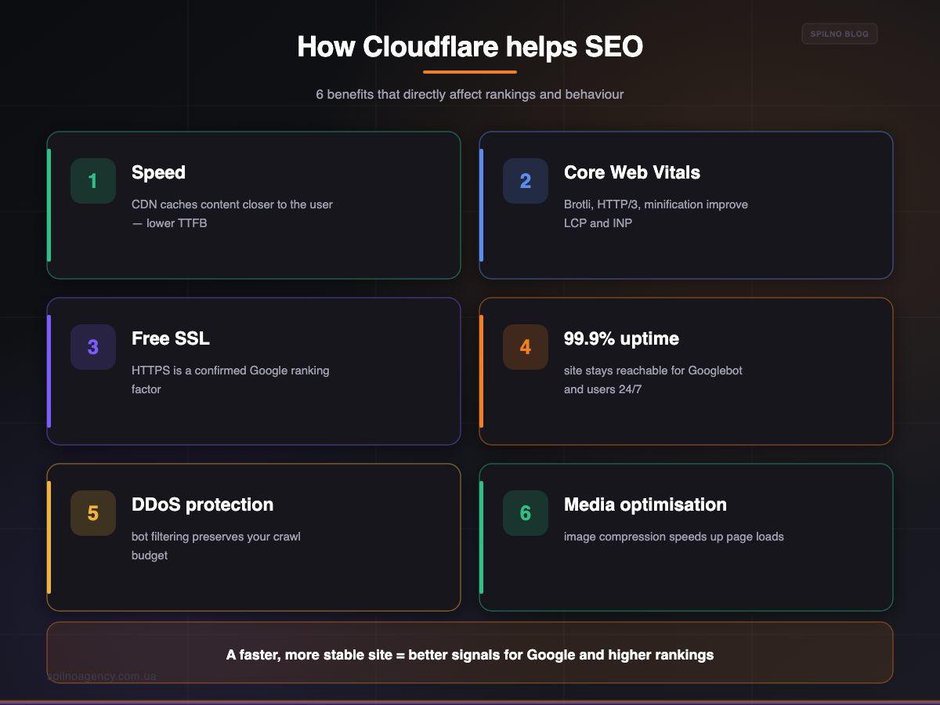Click the number 4 badge for 99.9% uptime
This screenshot has width=940, height=705.
click(x=526, y=347)
